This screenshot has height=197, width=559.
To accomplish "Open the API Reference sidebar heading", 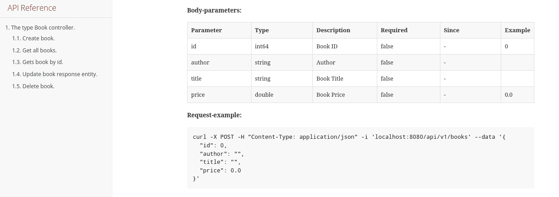I will tap(32, 8).
